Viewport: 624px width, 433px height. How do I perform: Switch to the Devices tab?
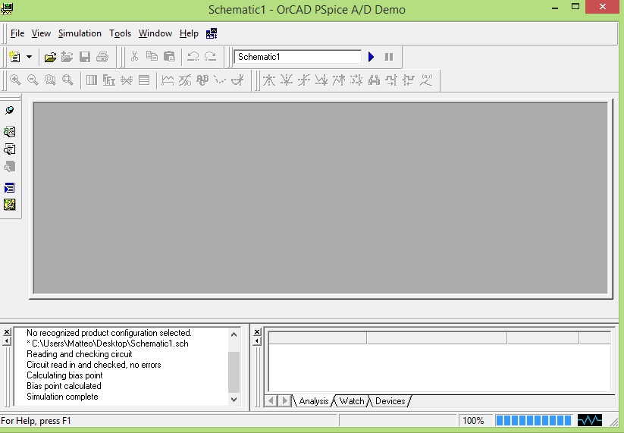(390, 401)
